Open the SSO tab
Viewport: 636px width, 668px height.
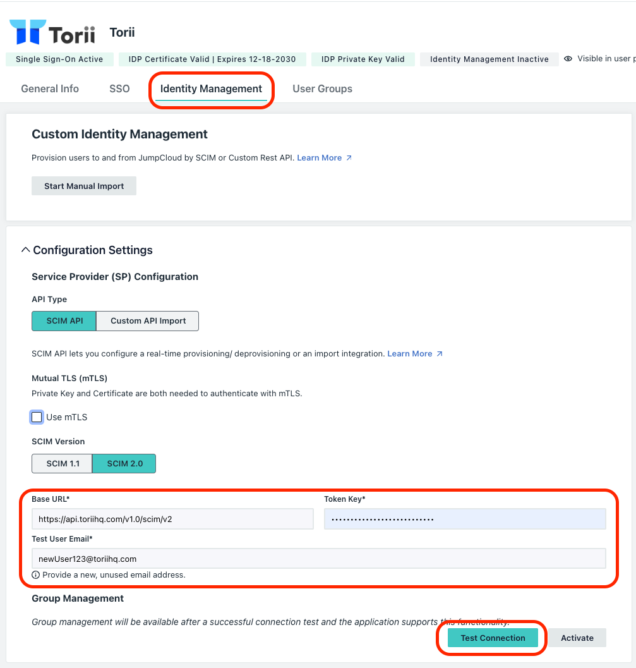pyautogui.click(x=119, y=88)
